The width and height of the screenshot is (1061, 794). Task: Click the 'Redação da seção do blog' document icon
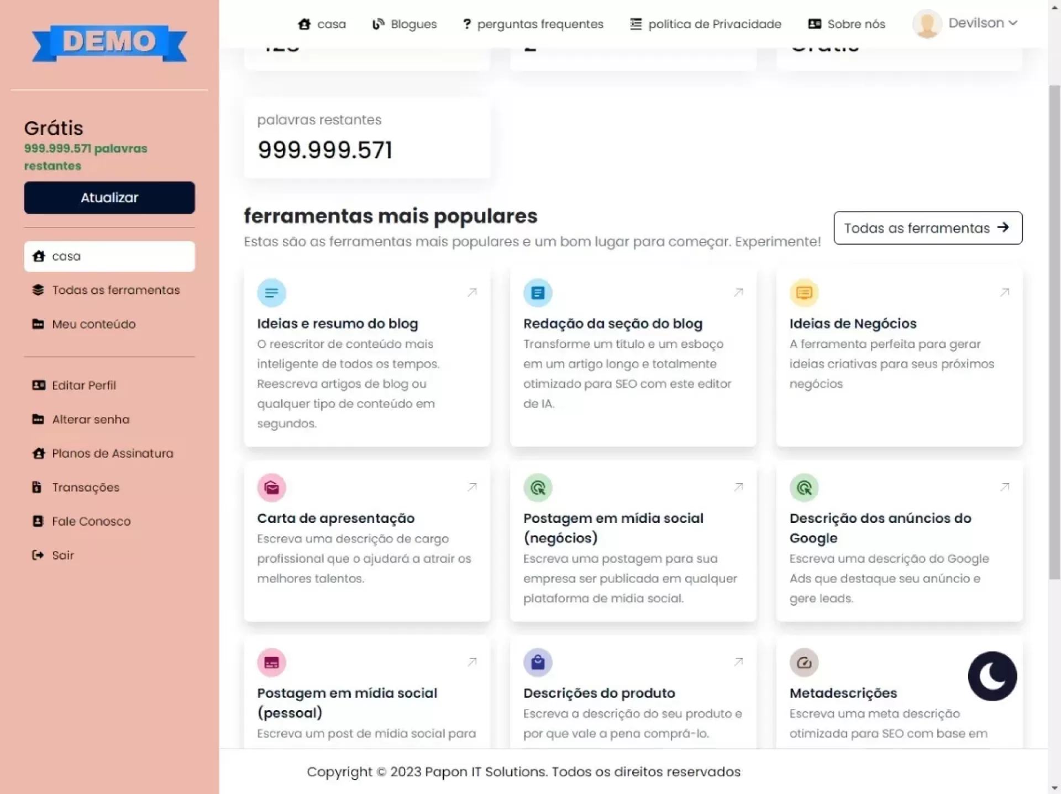pos(538,293)
